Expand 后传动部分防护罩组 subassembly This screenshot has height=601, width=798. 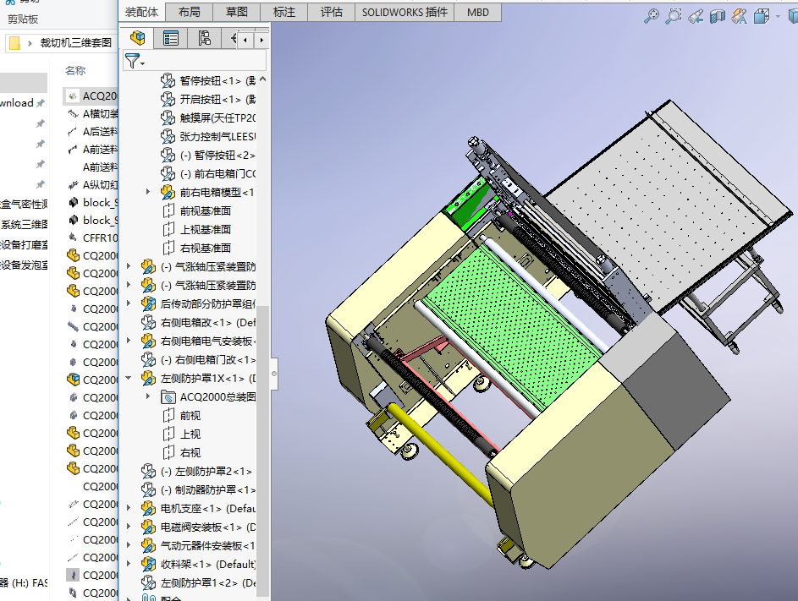pos(129,303)
